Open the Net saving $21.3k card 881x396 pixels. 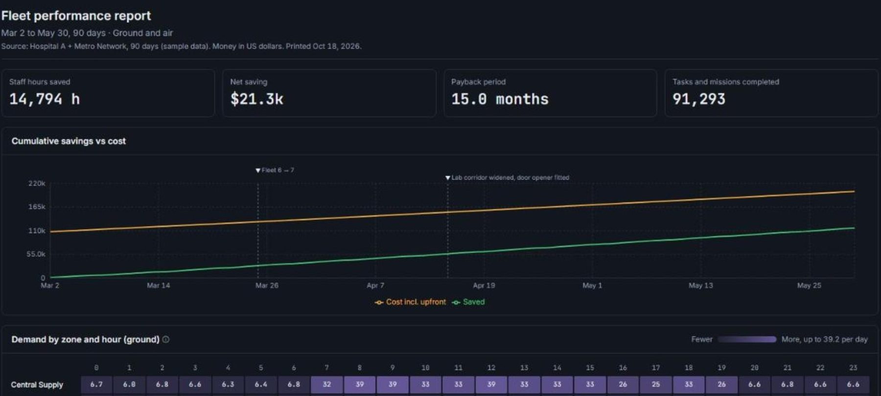point(329,93)
